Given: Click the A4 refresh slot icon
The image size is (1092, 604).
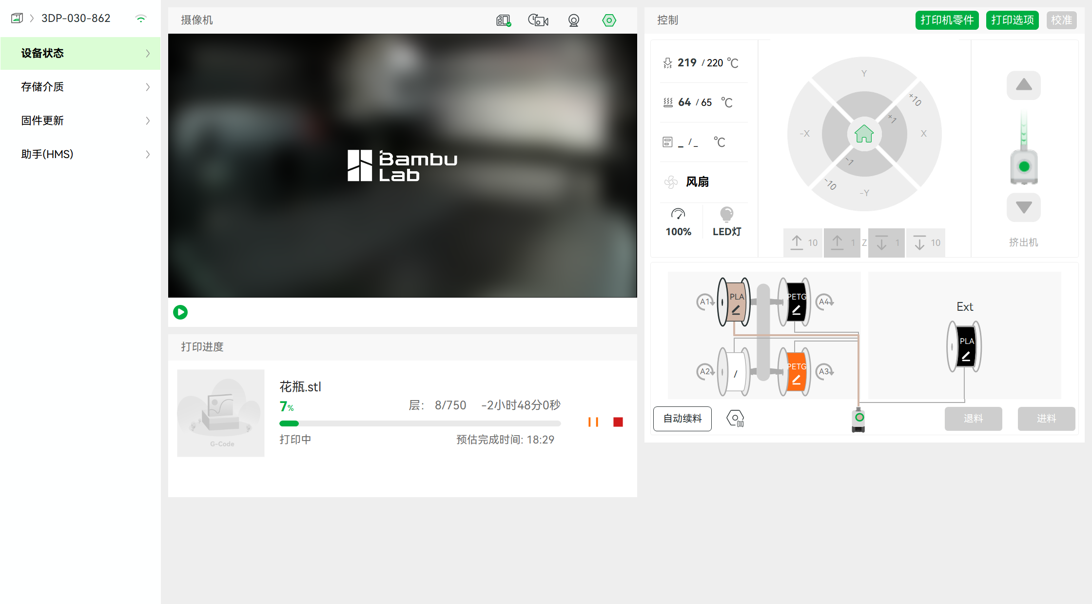Looking at the screenshot, I should [x=825, y=302].
